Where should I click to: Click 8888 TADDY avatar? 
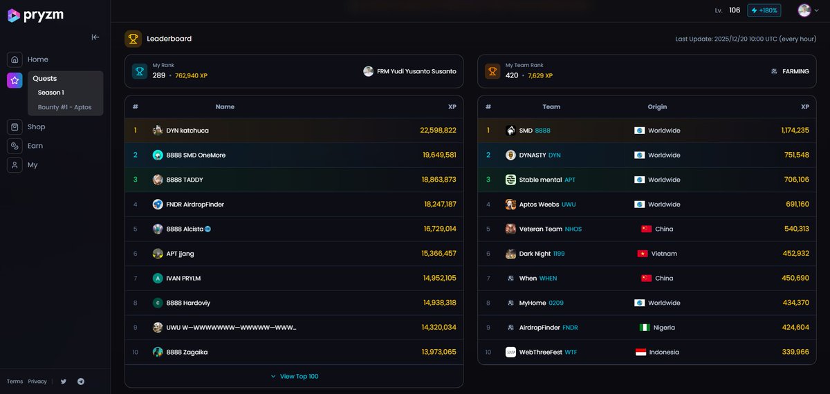(158, 180)
